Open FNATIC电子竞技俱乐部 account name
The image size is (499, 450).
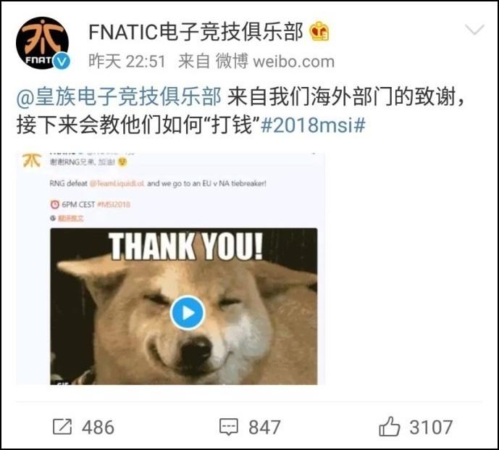(x=196, y=32)
